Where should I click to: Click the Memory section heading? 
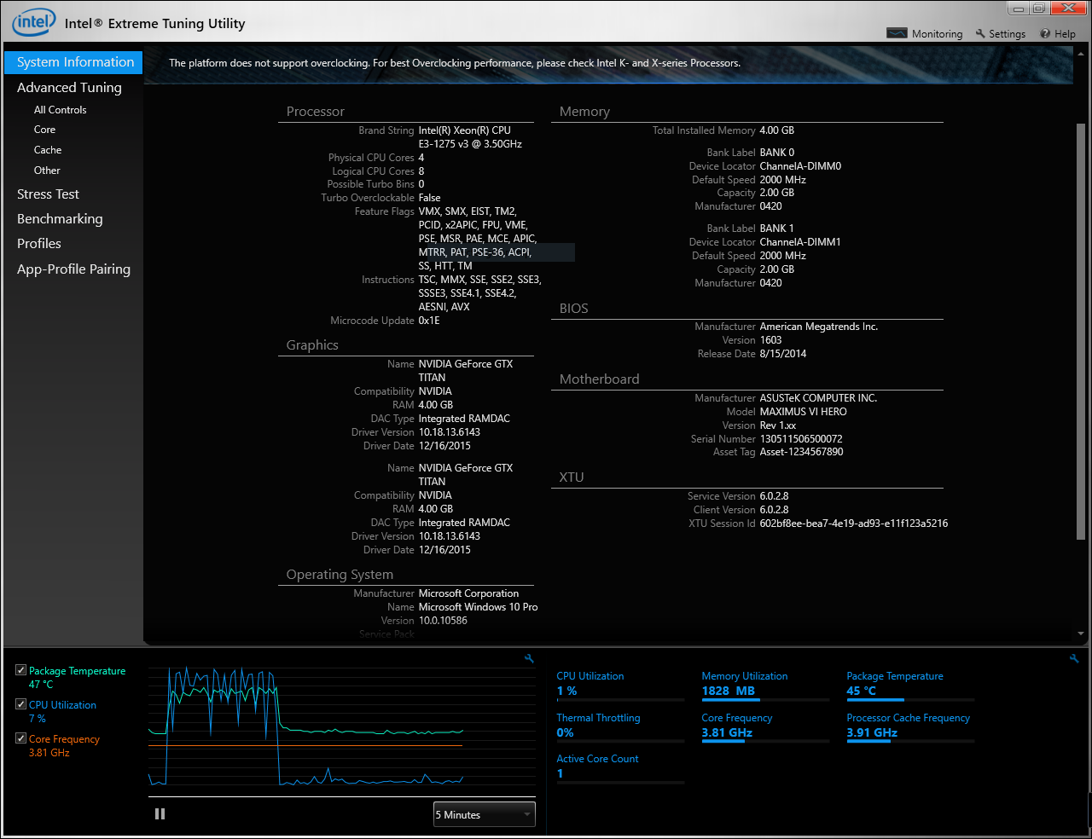(584, 112)
